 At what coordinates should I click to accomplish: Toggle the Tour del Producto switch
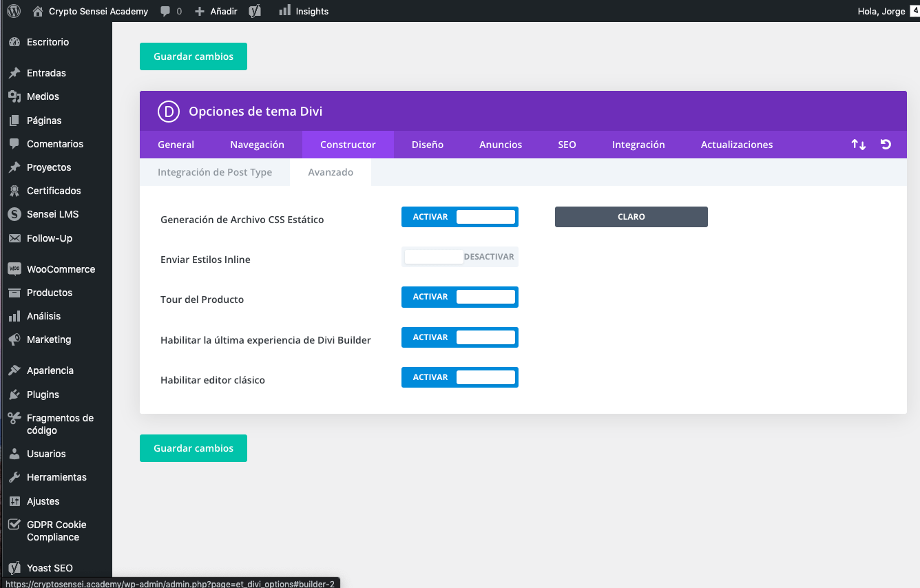point(460,297)
